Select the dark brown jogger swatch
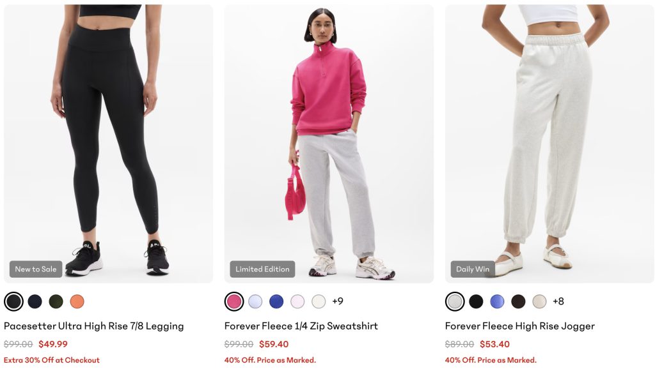Screen dimensions: 655x369 [518, 301]
